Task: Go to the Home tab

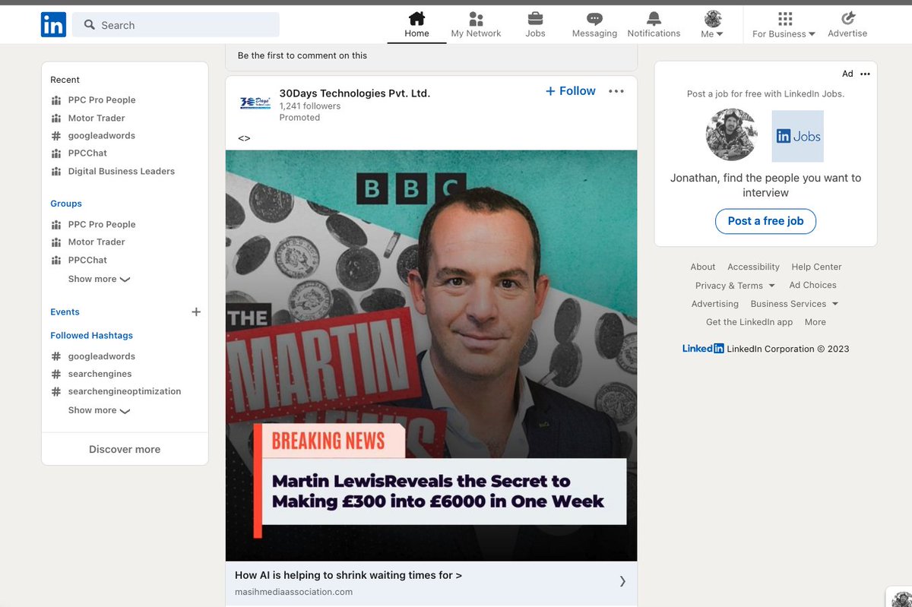Action: point(416,25)
